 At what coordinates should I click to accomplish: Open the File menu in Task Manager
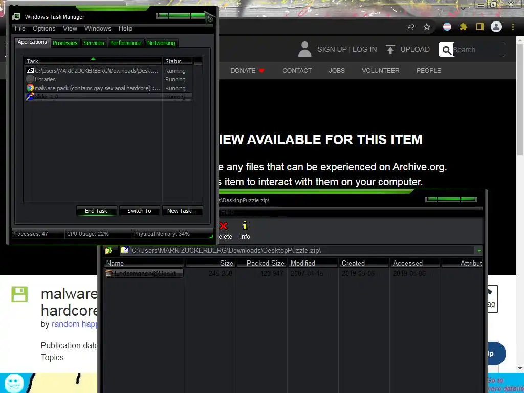pyautogui.click(x=20, y=29)
